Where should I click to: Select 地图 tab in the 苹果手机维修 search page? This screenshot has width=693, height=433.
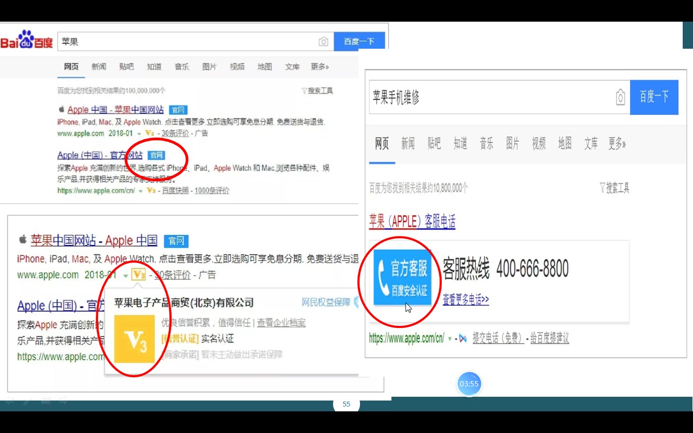coord(565,143)
